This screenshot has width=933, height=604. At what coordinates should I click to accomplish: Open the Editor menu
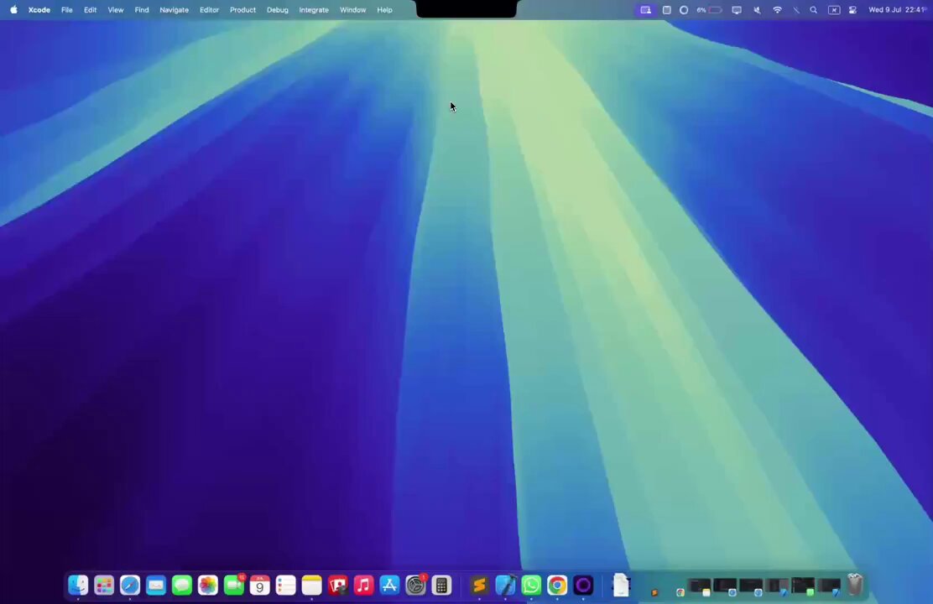point(209,9)
